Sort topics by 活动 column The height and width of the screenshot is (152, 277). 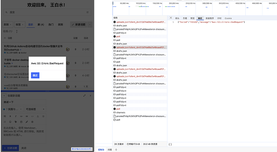pos(86,38)
